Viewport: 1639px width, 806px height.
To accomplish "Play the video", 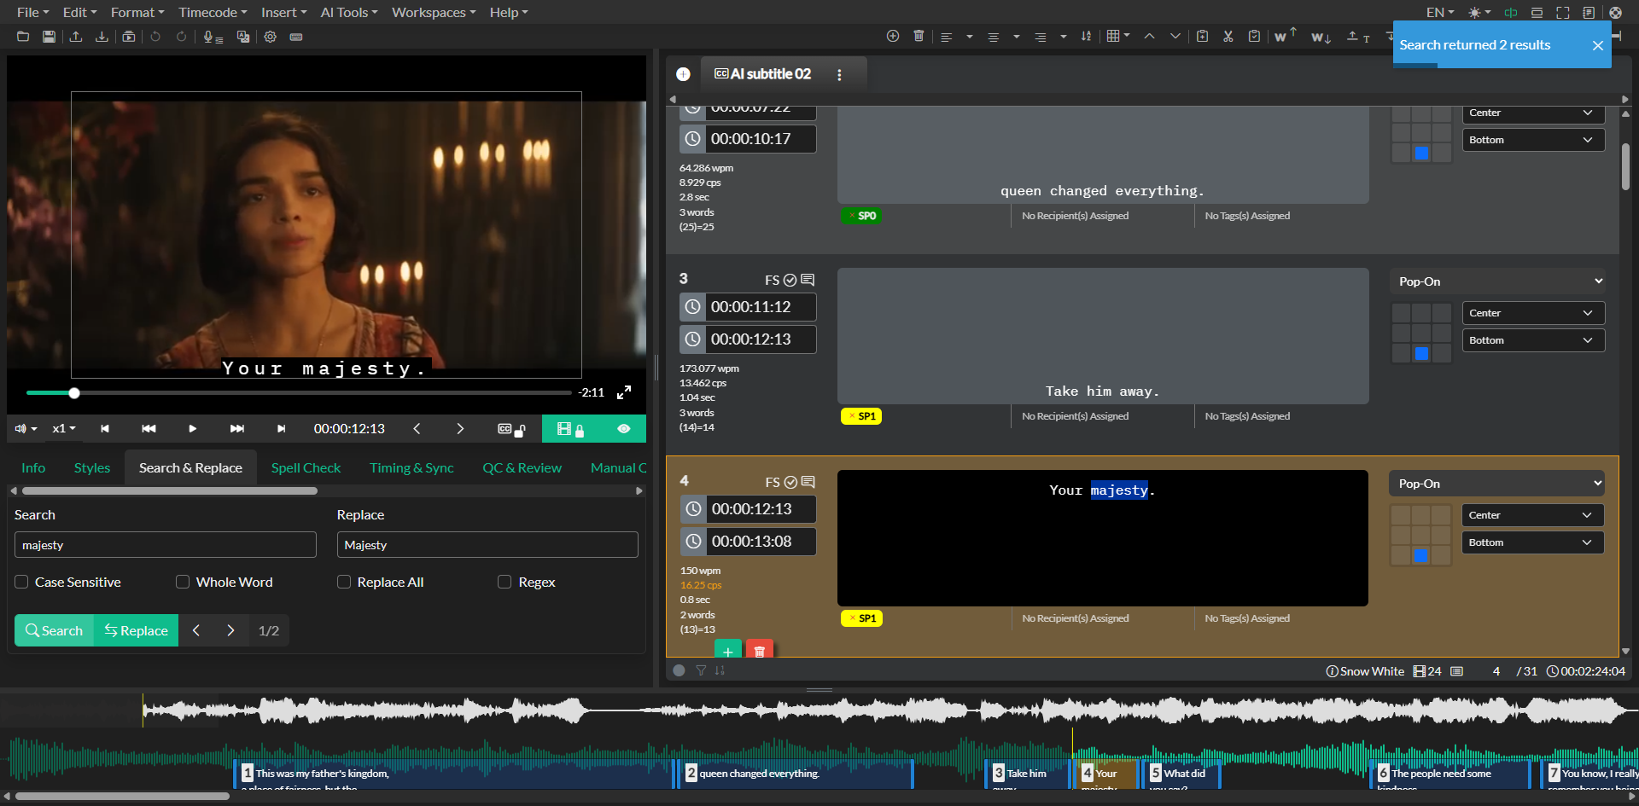I will 192,428.
